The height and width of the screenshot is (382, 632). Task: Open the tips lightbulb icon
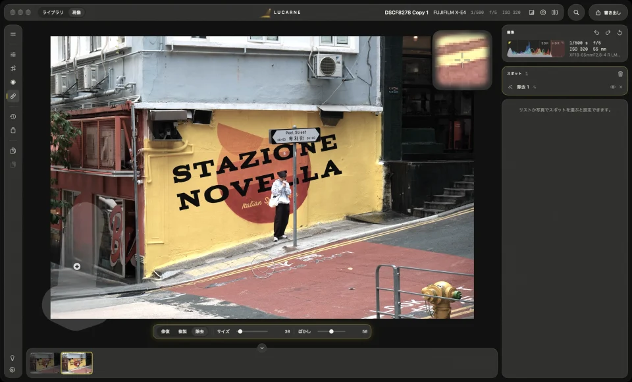pos(13,358)
